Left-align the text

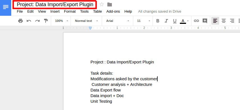pos(215,21)
